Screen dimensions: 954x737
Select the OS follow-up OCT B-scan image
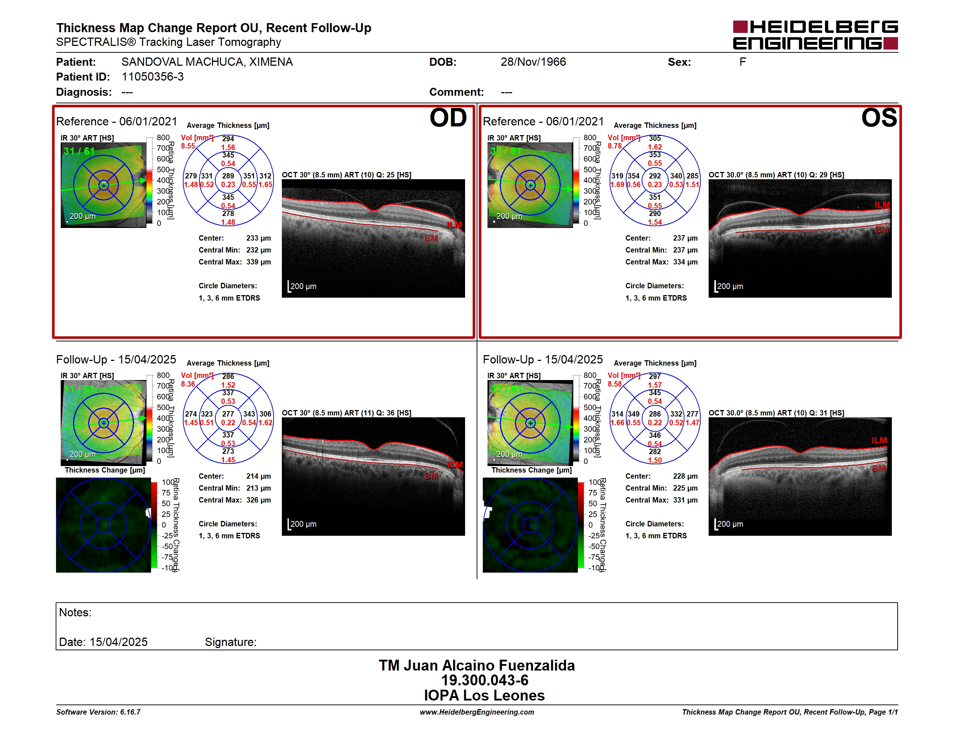pos(800,477)
